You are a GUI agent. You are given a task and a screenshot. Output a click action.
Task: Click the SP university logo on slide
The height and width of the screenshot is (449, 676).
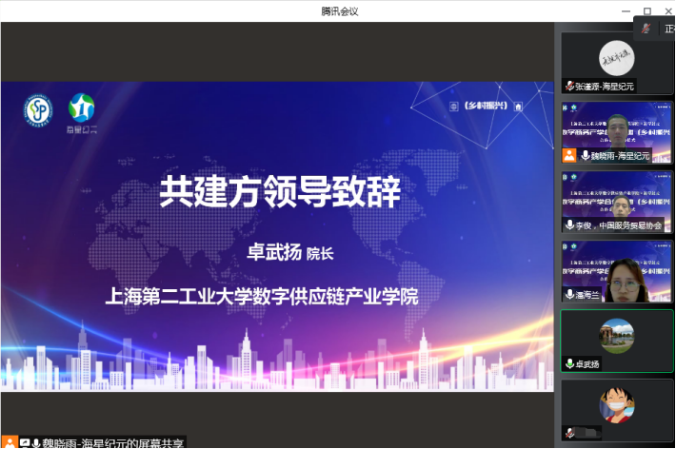pos(38,110)
